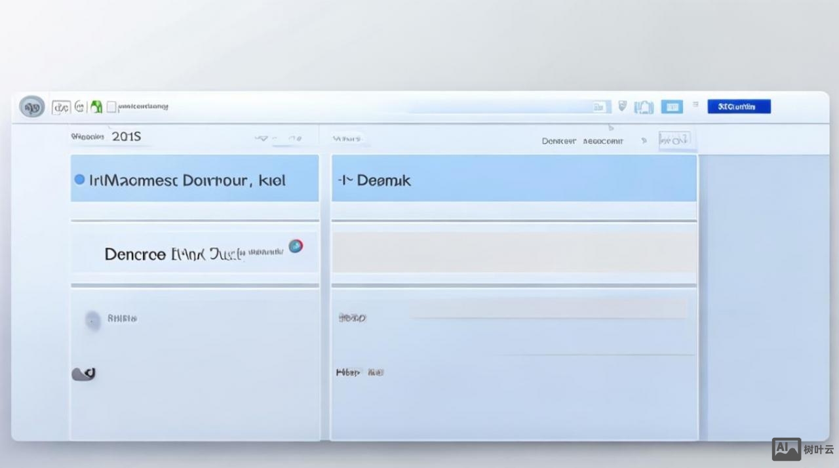The height and width of the screenshot is (468, 839).
Task: Click the small circular icon before the green icon
Action: click(x=80, y=106)
